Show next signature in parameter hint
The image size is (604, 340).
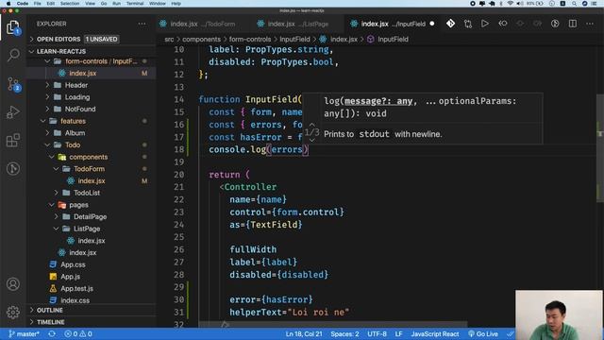pyautogui.click(x=312, y=141)
